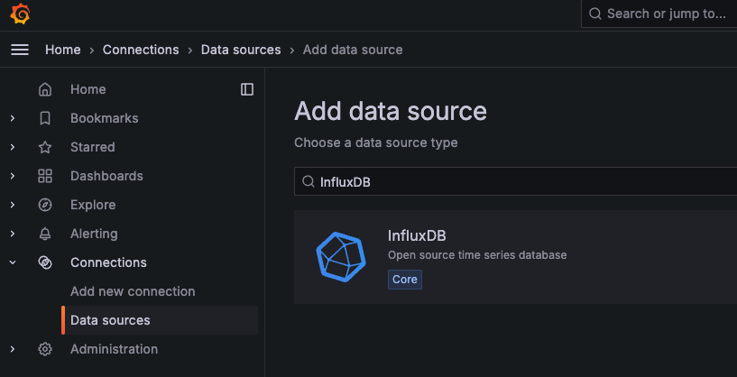Click the Bookmarks icon in sidebar
Image resolution: width=737 pixels, height=377 pixels.
(45, 118)
